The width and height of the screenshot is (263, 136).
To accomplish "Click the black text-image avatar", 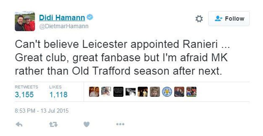I will tap(118, 92).
